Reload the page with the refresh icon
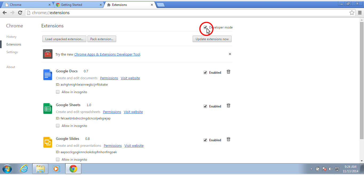 pyautogui.click(x=20, y=12)
